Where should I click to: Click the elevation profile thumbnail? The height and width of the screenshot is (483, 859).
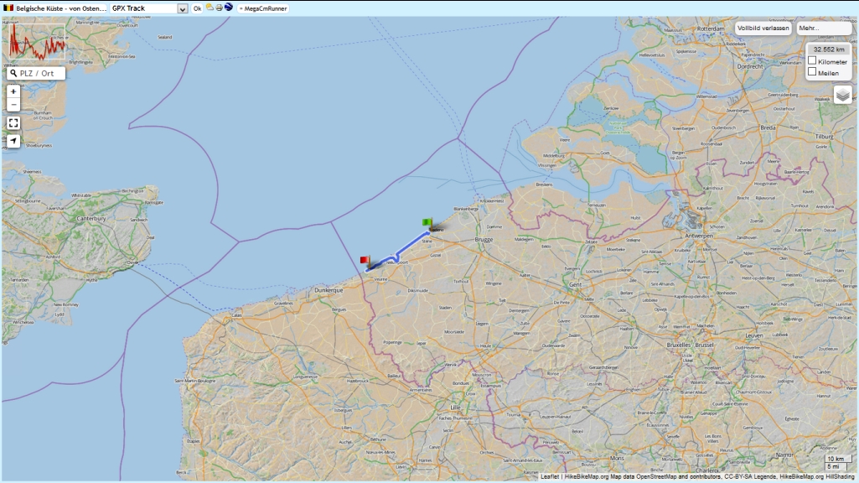tap(37, 41)
